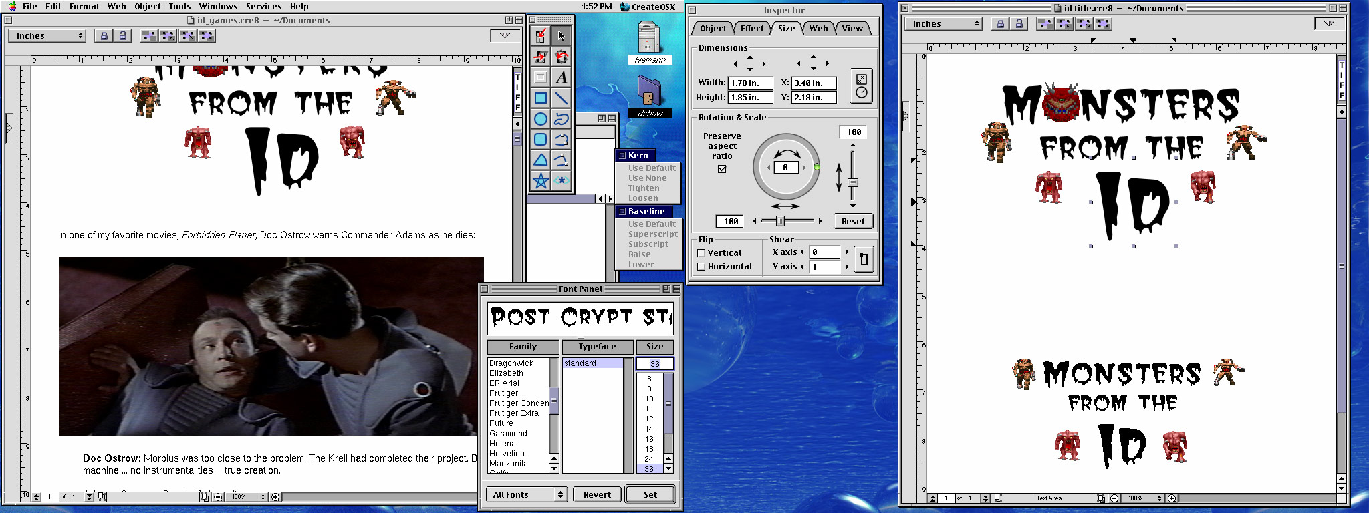Enable Vertical flip checkbox
This screenshot has width=1369, height=513.
[x=701, y=253]
